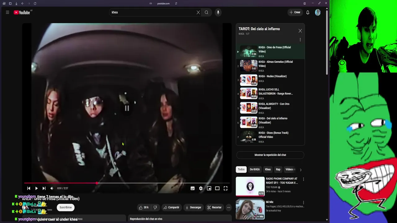Open options menu for Mi Mix
397x223 pixels.
(303, 203)
